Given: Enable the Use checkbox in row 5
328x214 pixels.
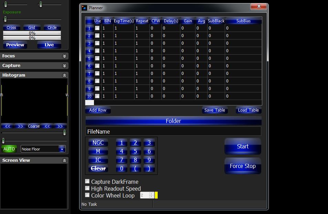Looking at the screenshot, I should [97, 58].
